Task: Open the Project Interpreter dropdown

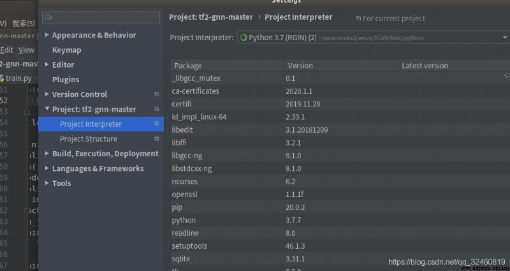Action: pos(505,38)
